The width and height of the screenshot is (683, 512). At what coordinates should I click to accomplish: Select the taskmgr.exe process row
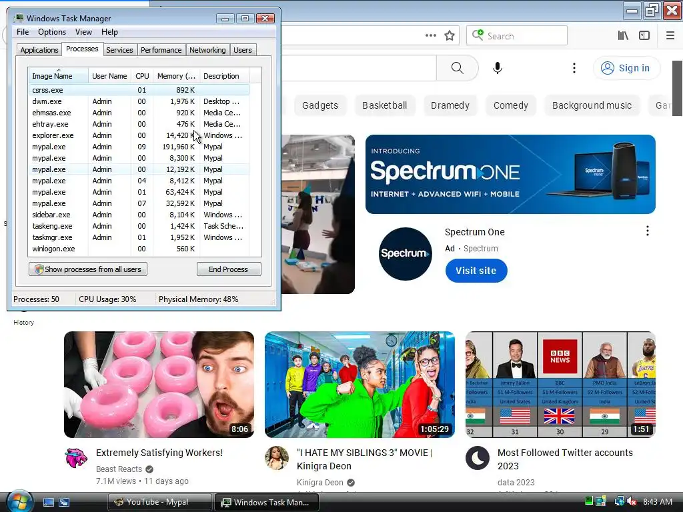pos(139,237)
